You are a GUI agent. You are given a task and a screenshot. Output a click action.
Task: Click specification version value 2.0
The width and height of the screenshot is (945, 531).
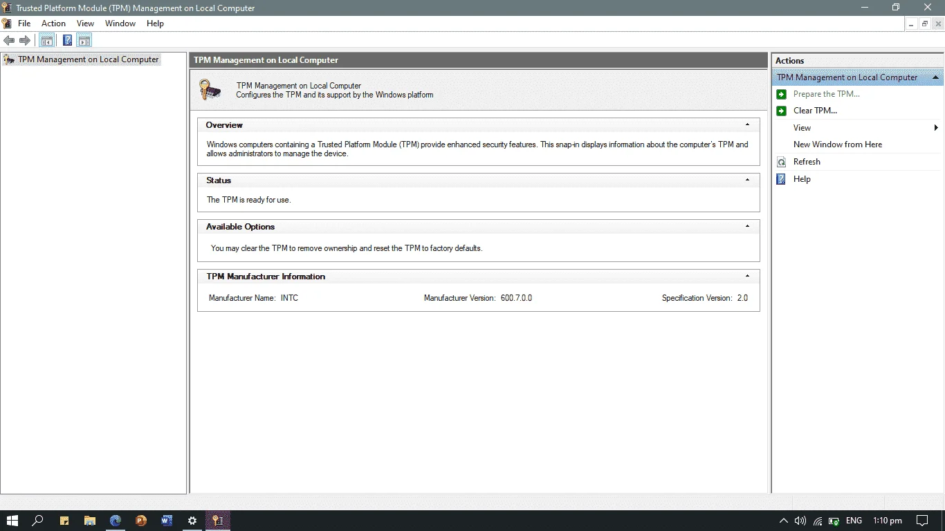[742, 298]
